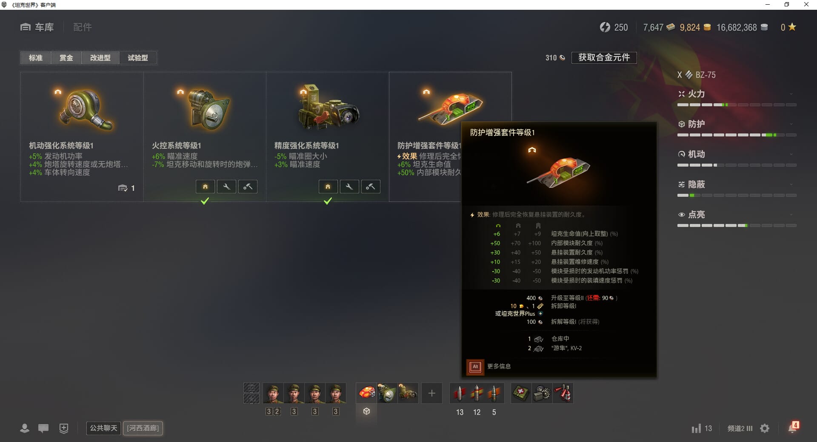
Task: Click the upgrade icon under 火控系统等级1
Action: tap(205, 187)
